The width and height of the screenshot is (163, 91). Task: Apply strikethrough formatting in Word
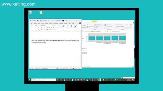pyautogui.click(x=48, y=28)
